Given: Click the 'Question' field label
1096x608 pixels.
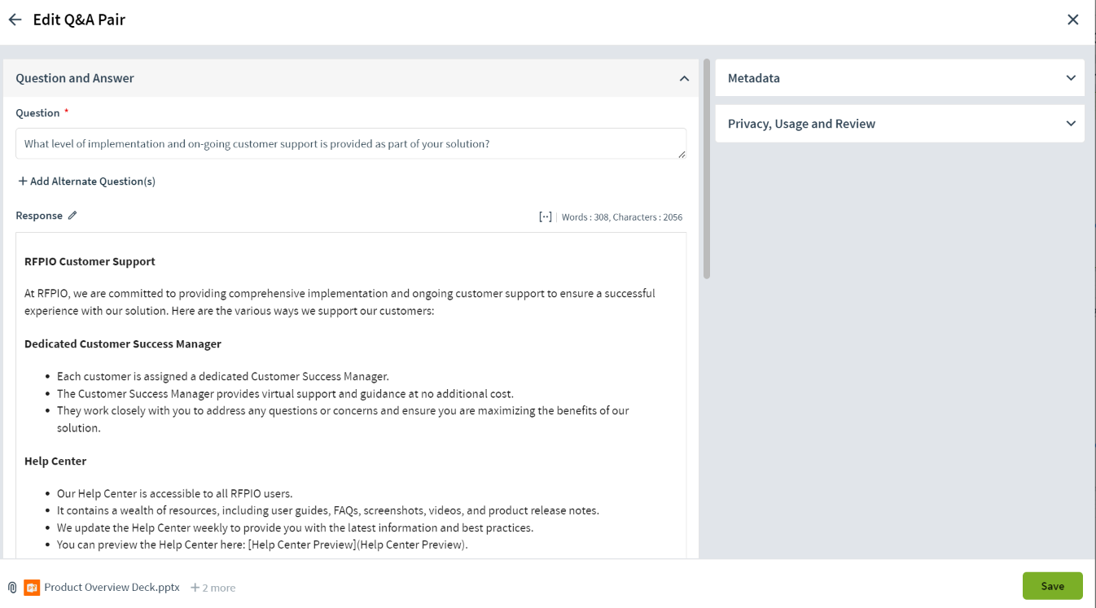Looking at the screenshot, I should click(x=37, y=113).
